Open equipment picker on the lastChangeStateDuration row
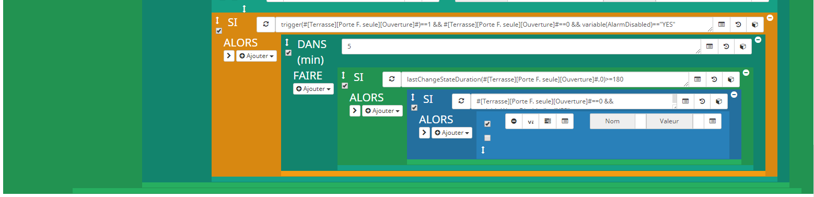 [x=731, y=79]
